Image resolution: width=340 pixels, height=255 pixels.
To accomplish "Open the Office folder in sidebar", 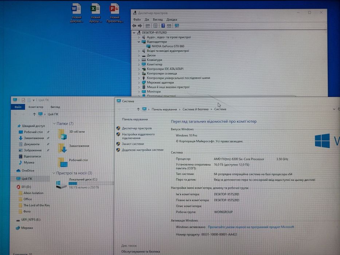I will coord(27,199).
